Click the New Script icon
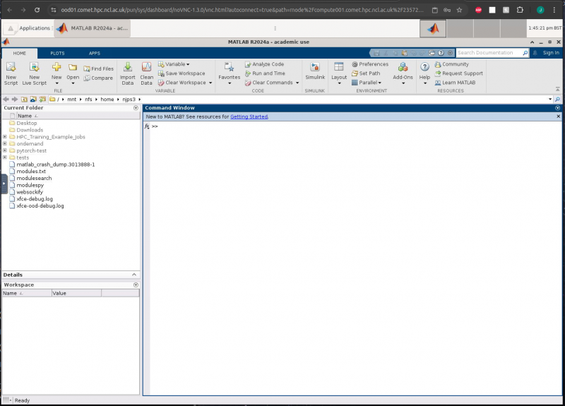This screenshot has height=406, width=565. coord(11,71)
